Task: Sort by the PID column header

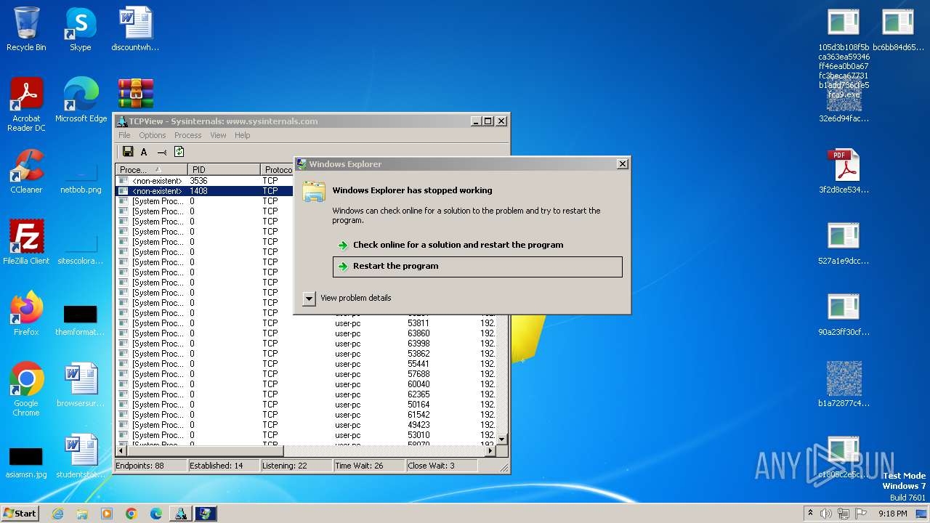Action: (x=223, y=170)
